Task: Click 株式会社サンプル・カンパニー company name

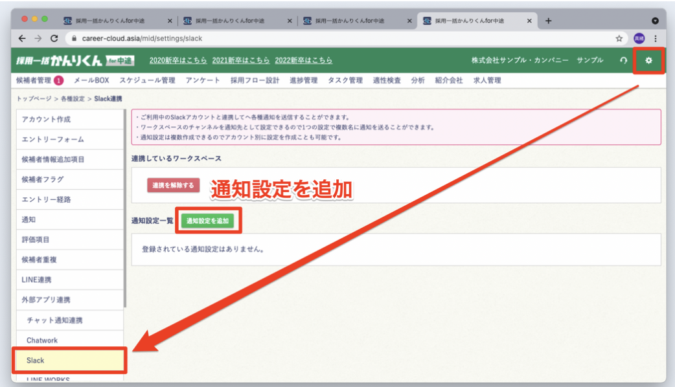Action: pyautogui.click(x=520, y=60)
